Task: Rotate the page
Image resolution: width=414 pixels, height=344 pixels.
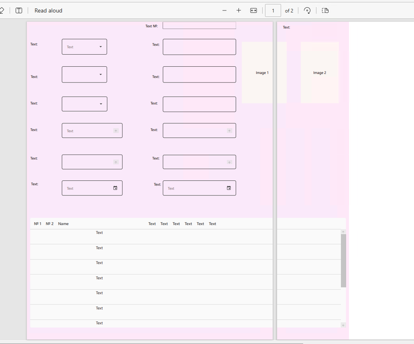Action: click(307, 10)
